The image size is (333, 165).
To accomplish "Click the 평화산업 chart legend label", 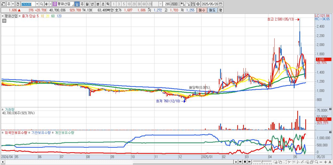I will (11, 16).
